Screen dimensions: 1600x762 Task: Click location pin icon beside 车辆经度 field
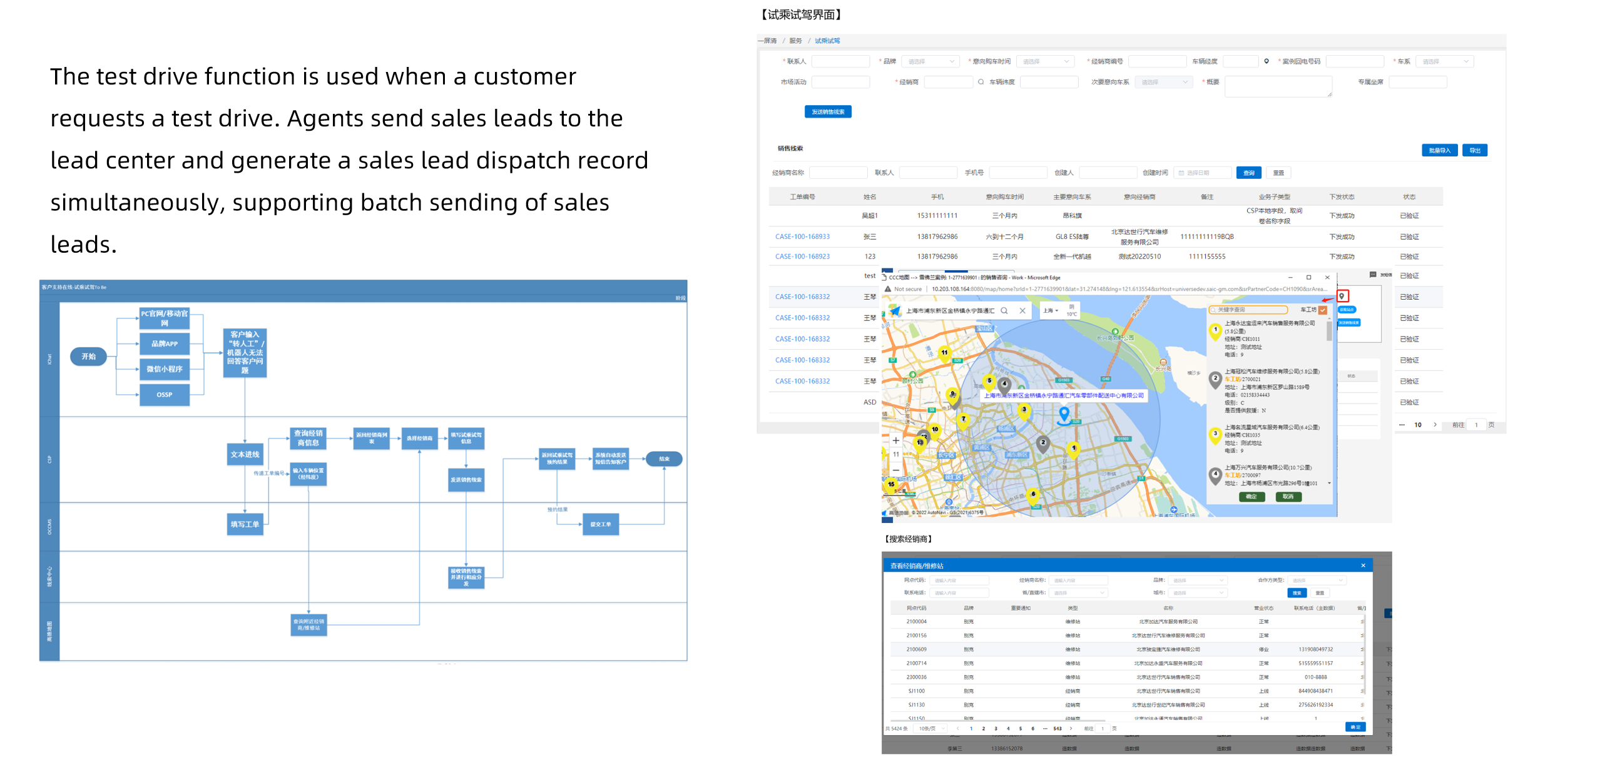(x=1266, y=61)
